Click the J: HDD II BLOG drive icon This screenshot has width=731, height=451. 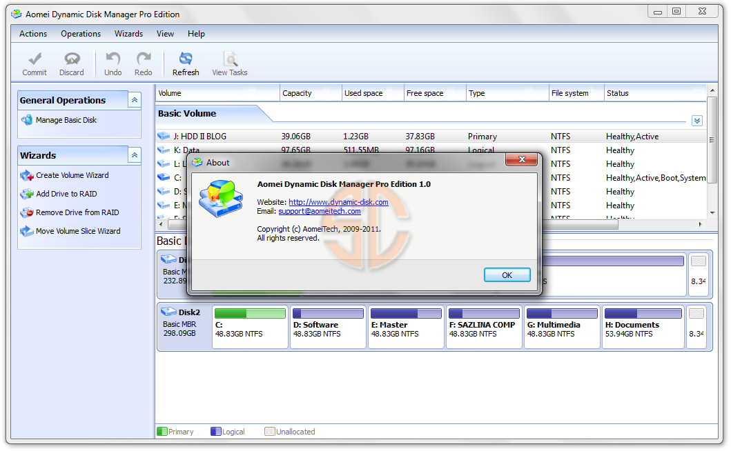[x=164, y=136]
